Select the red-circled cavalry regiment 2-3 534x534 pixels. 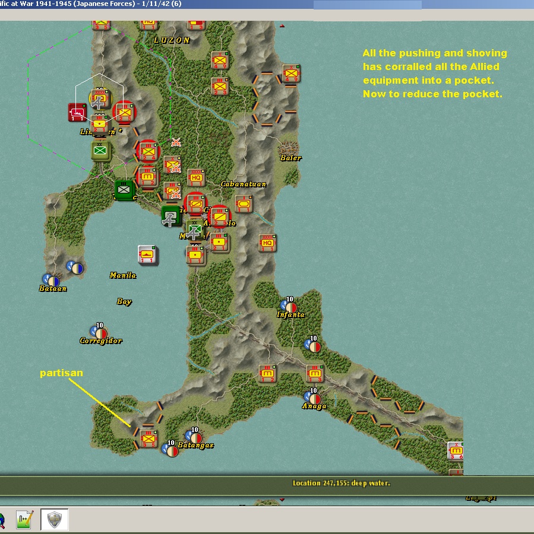[220, 217]
